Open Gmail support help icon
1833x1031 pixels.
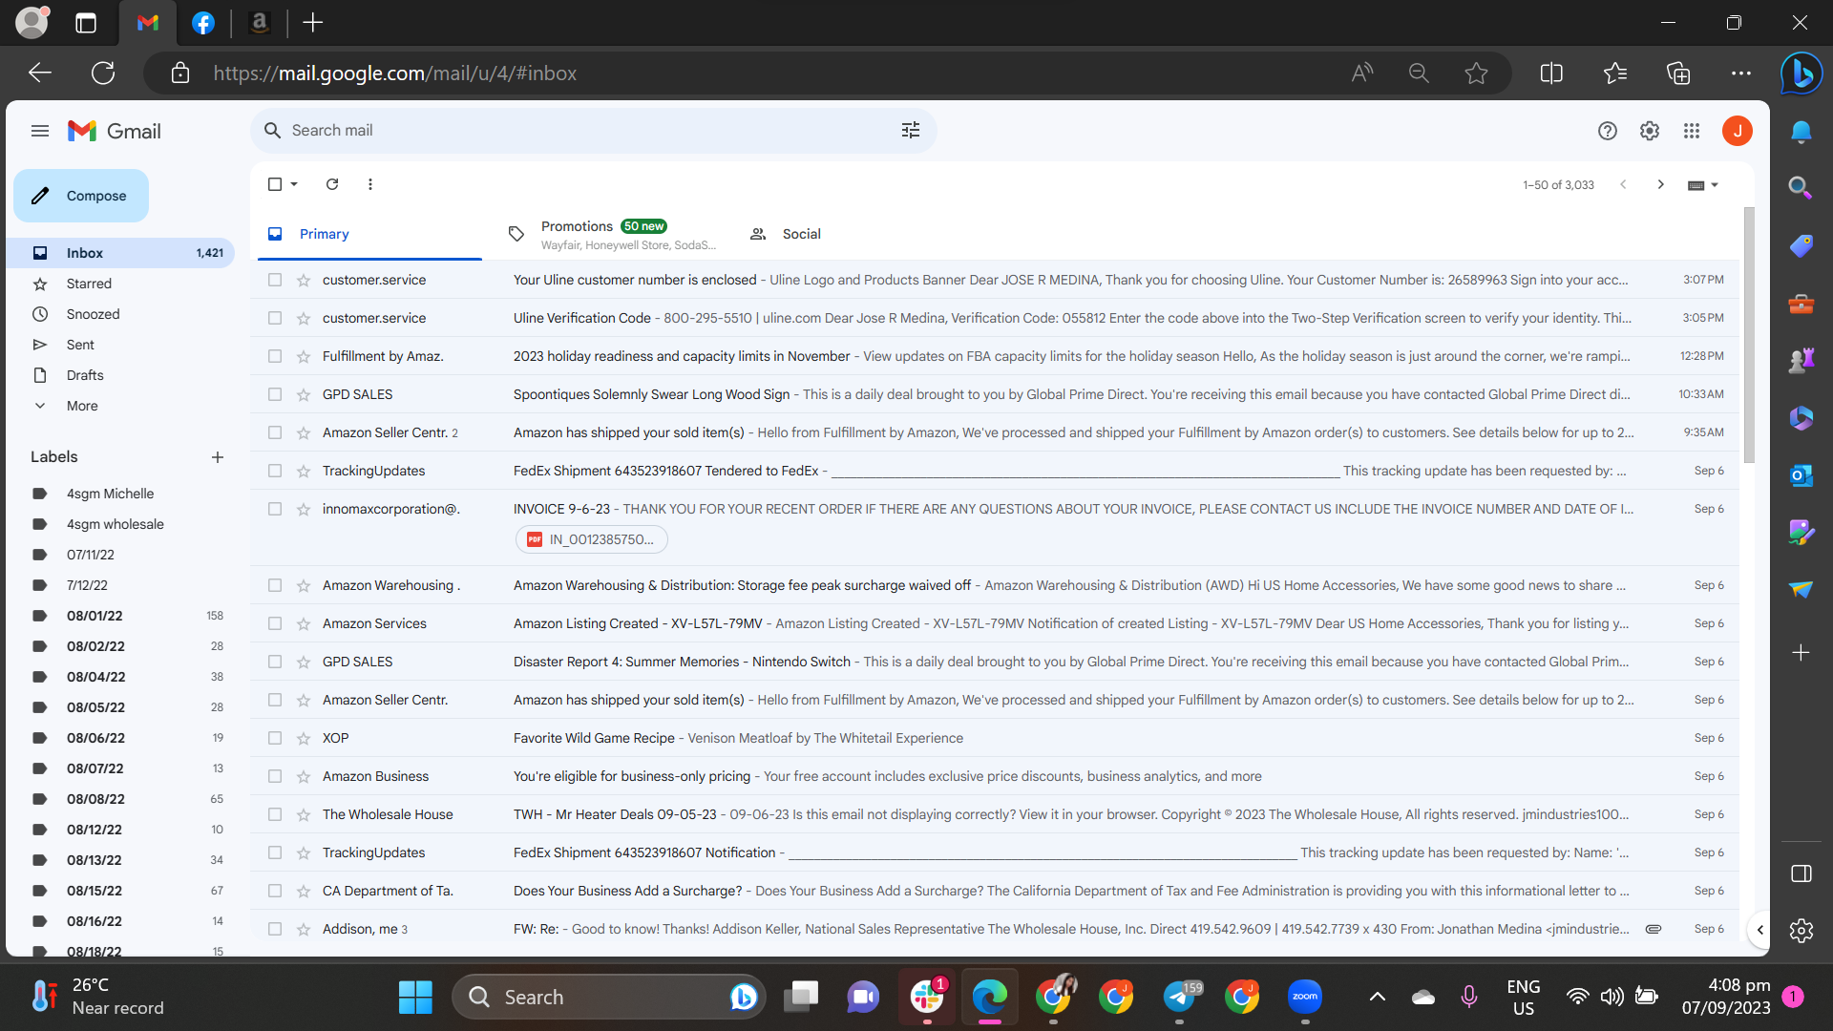coord(1608,131)
